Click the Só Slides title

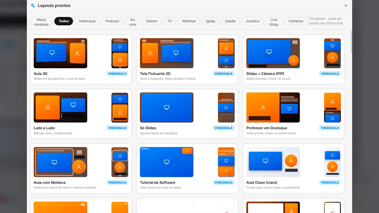point(148,128)
